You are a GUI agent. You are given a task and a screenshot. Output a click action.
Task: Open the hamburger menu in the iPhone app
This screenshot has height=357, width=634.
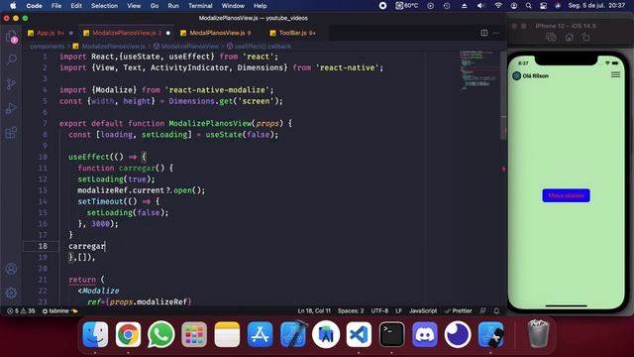[x=615, y=75]
